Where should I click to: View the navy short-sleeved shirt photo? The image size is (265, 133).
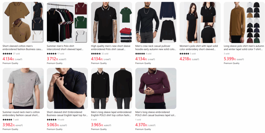tap(67, 88)
